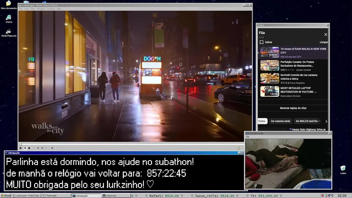Click the amairo sweets channel name

tap(304, 70)
